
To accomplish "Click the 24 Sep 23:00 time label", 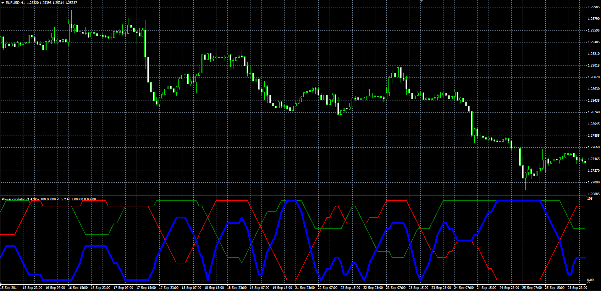I will (x=509, y=287).
